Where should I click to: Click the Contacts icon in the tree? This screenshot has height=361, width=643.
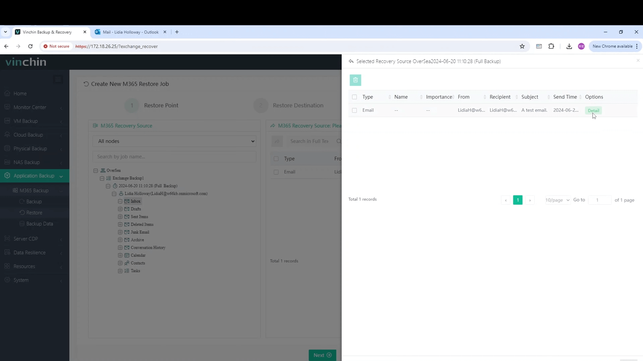tap(127, 263)
